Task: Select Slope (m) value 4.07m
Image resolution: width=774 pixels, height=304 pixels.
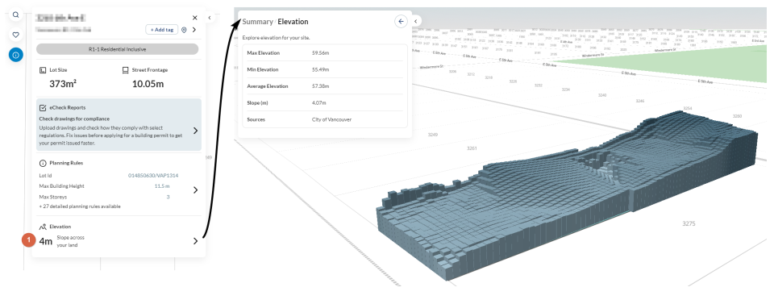Action: pyautogui.click(x=319, y=102)
